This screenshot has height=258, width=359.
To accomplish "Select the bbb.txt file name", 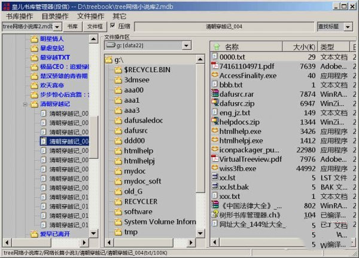I will coord(231,85).
